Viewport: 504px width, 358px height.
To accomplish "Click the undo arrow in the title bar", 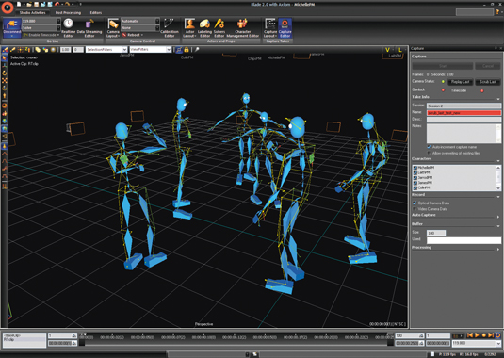I will click(57, 4).
